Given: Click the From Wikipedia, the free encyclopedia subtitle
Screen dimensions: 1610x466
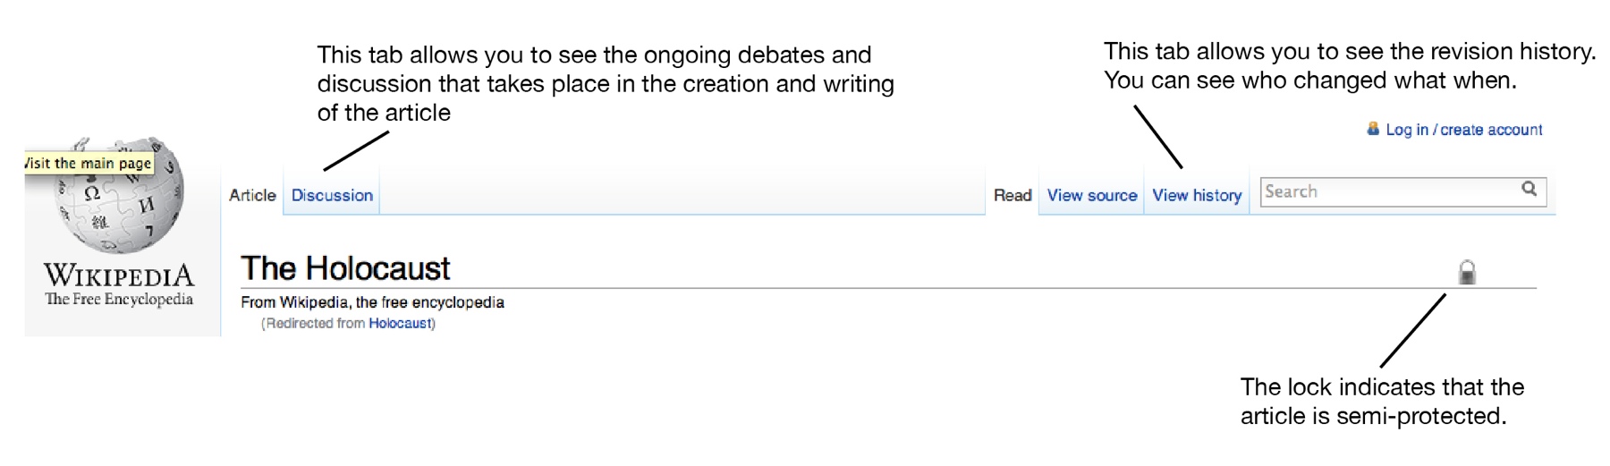Looking at the screenshot, I should tap(372, 302).
